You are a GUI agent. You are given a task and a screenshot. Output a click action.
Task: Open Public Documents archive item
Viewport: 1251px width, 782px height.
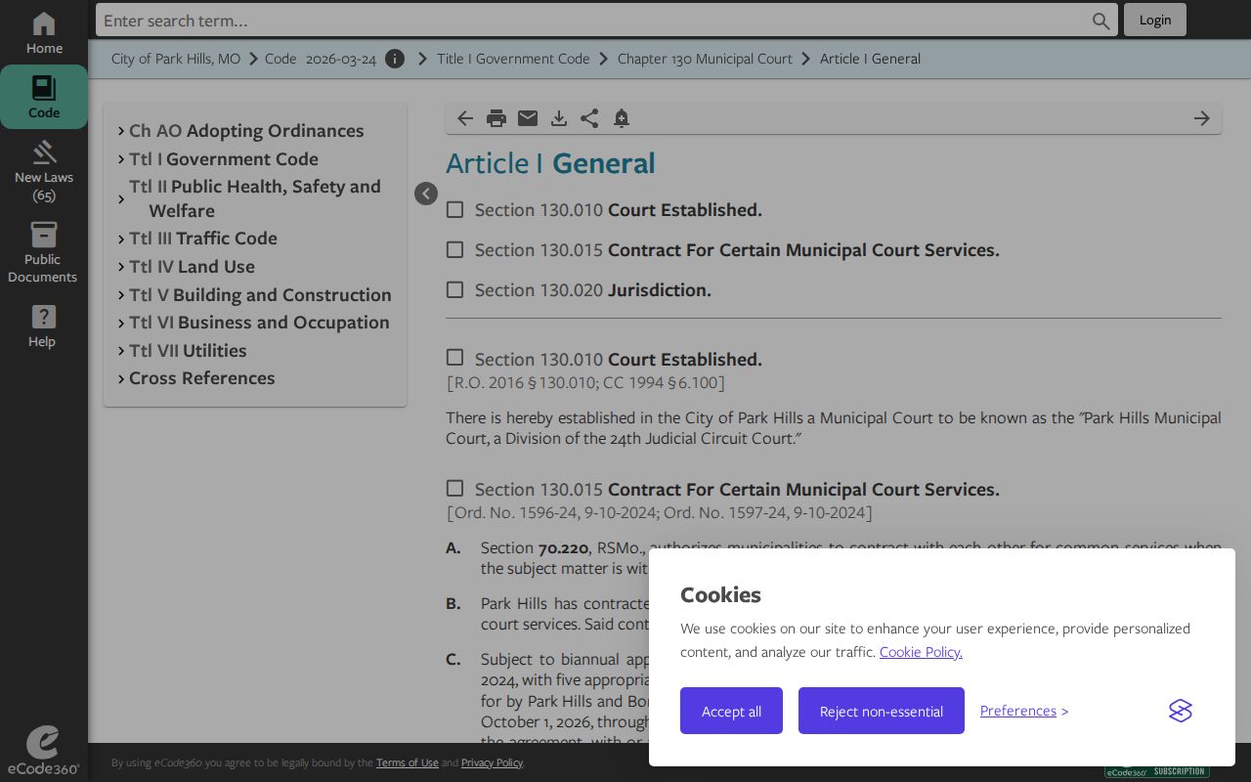pyautogui.click(x=43, y=252)
